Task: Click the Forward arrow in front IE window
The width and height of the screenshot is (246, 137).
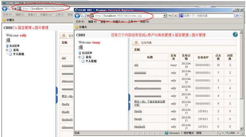Action: [x=83, y=16]
